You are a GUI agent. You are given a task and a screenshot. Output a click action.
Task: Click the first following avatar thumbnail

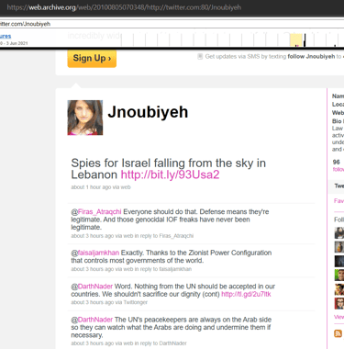click(x=339, y=233)
